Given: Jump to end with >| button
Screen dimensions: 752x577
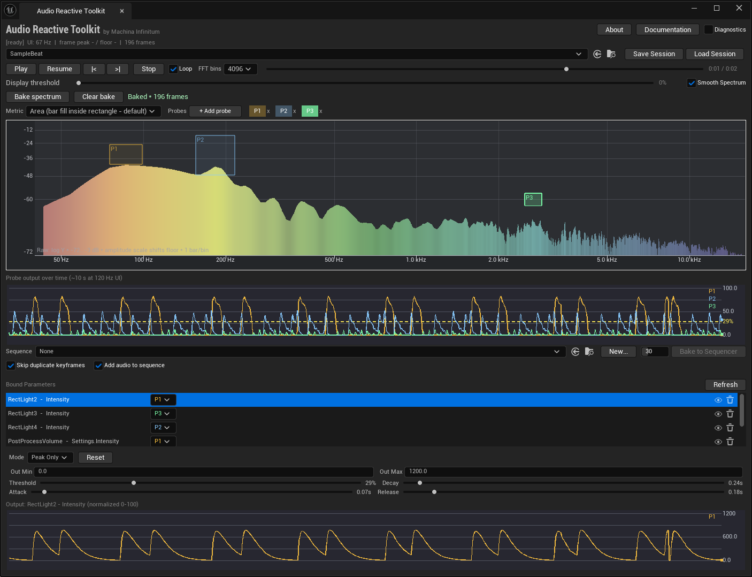Looking at the screenshot, I should (118, 69).
